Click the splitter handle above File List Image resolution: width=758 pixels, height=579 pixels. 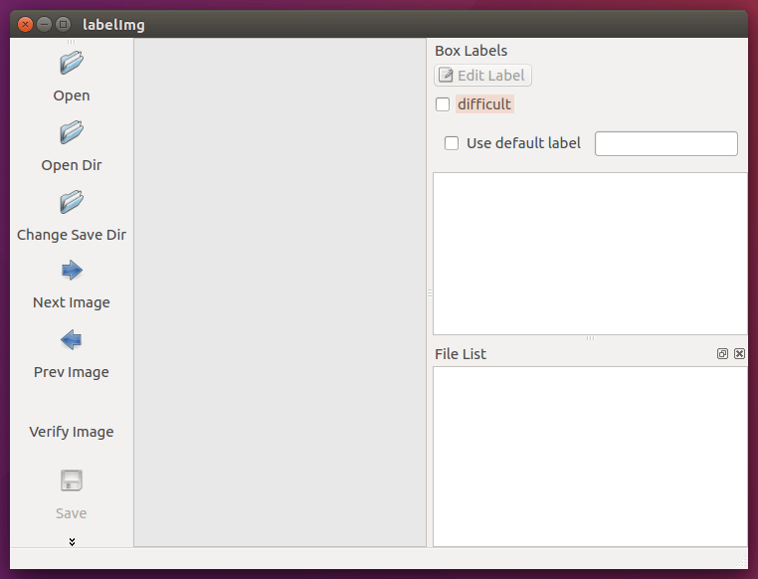590,339
